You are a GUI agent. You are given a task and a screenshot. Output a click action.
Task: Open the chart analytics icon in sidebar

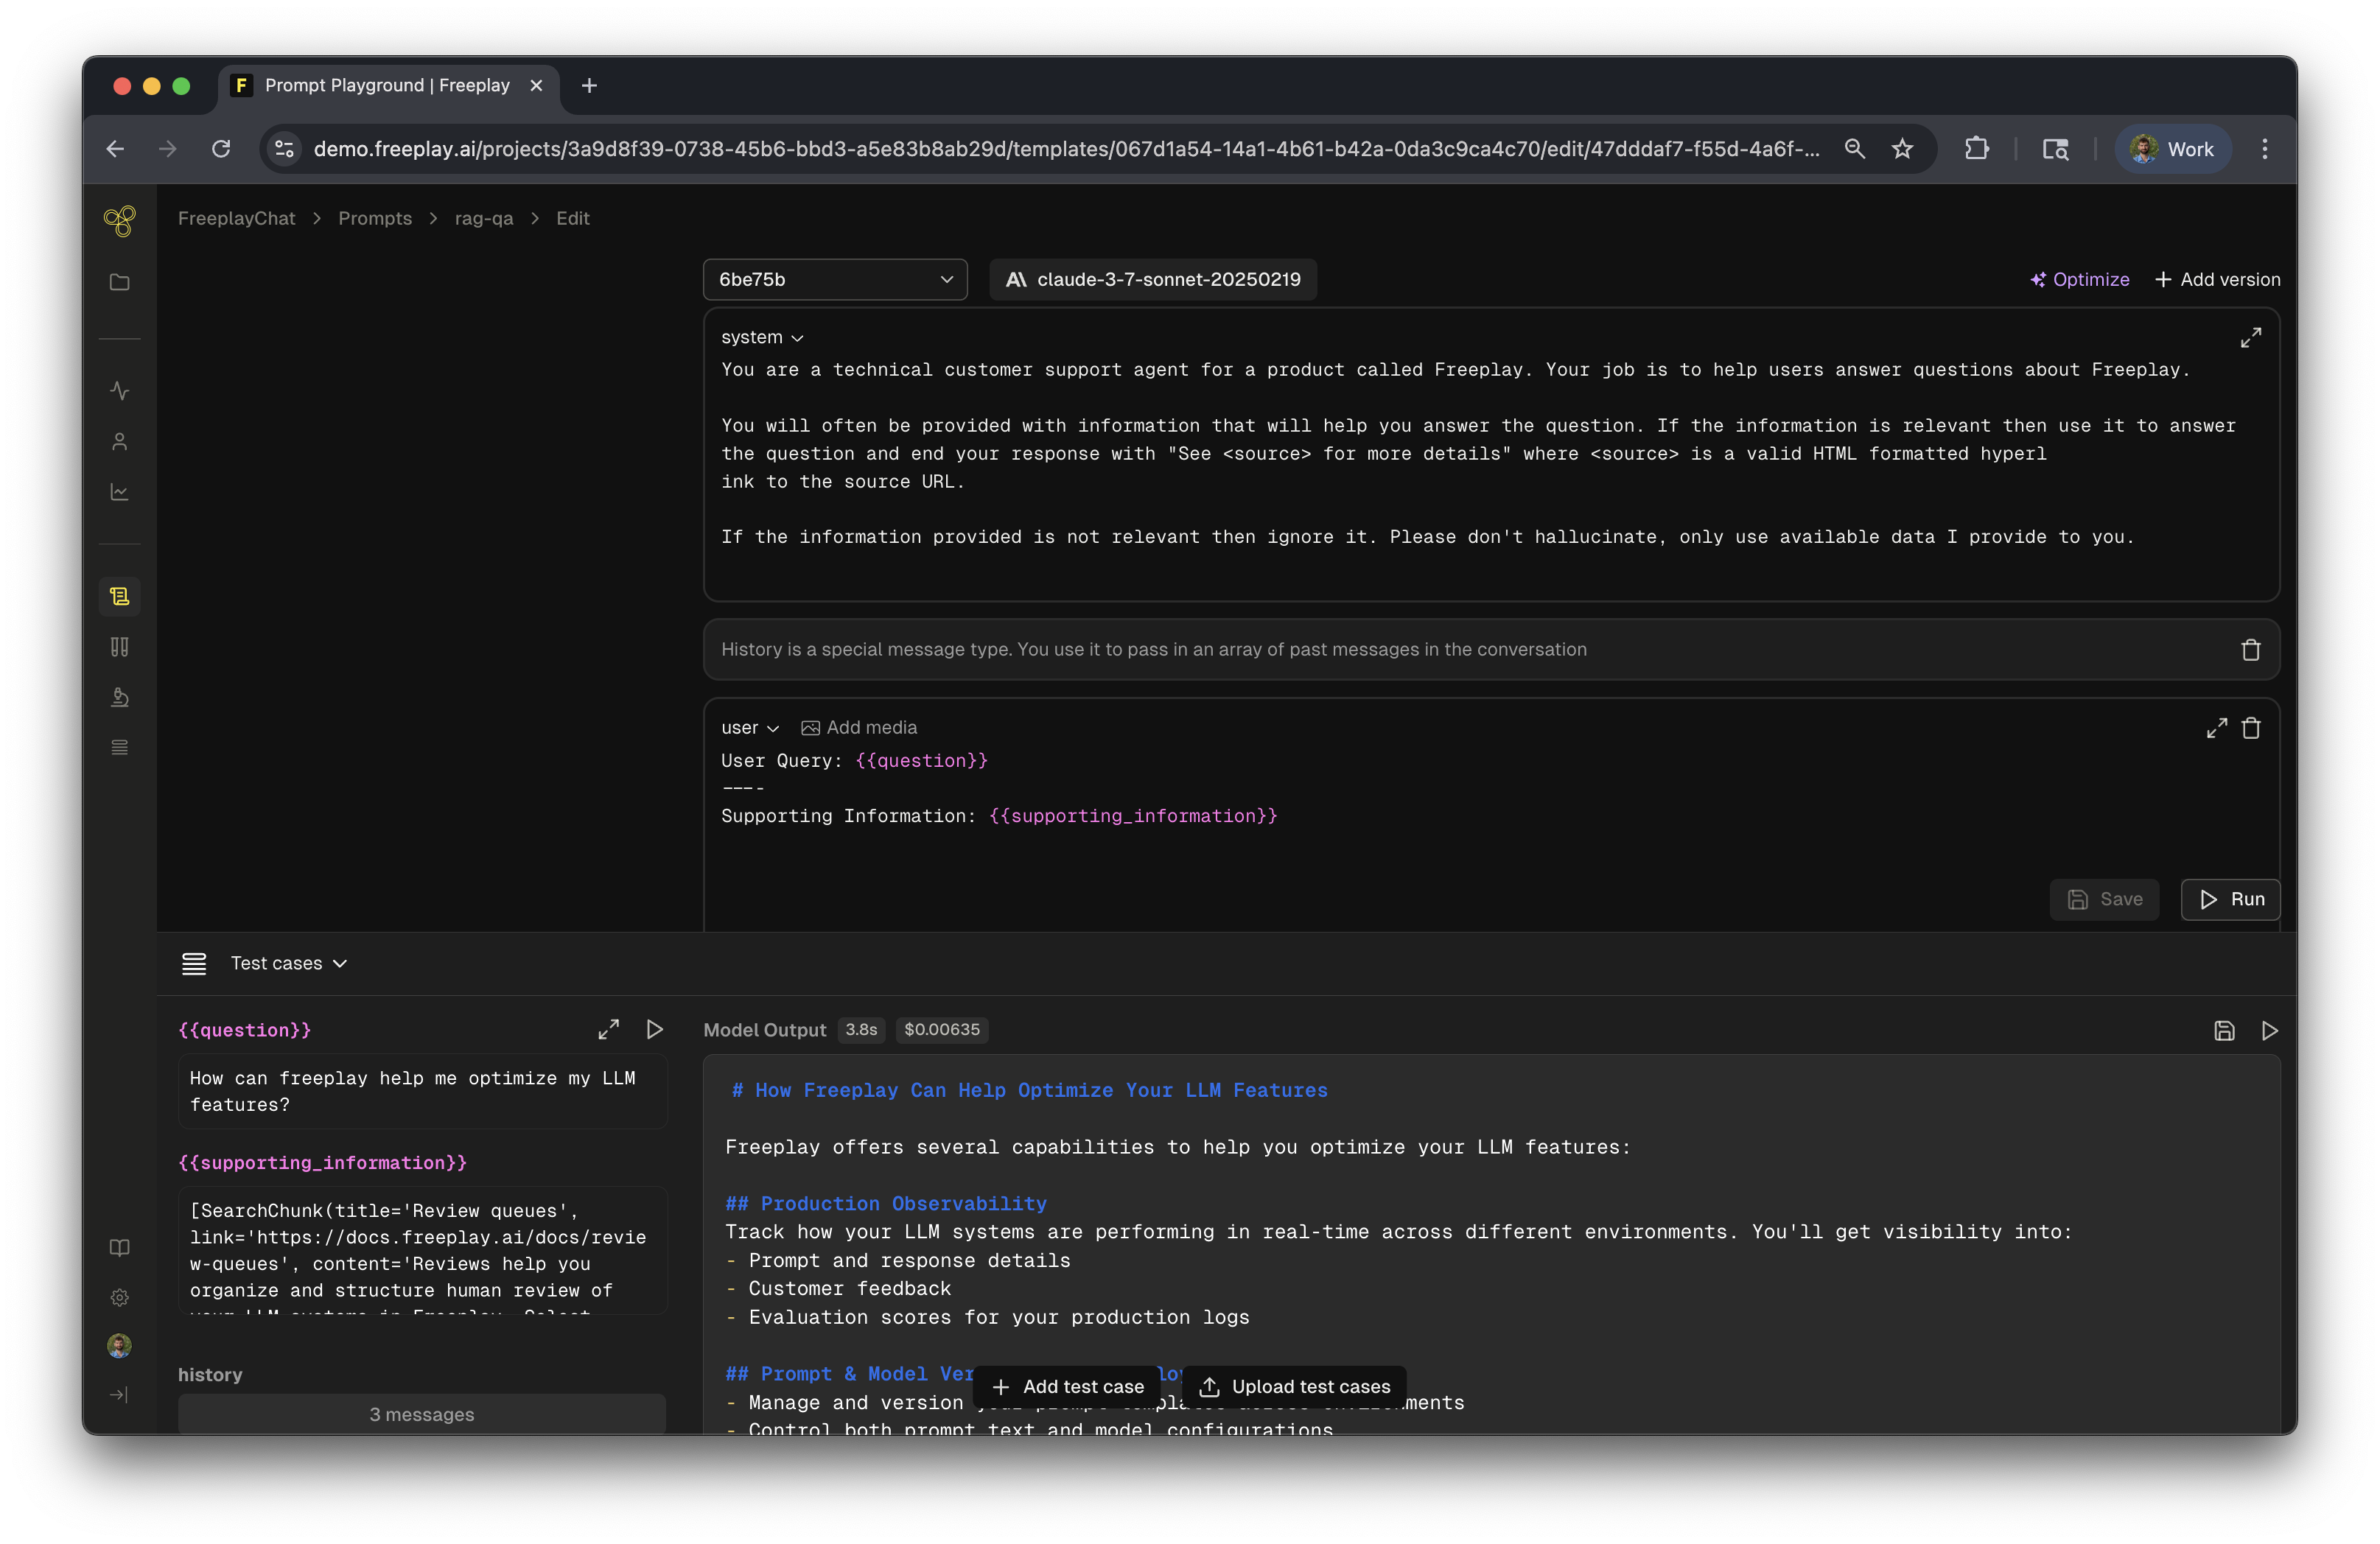click(x=119, y=492)
